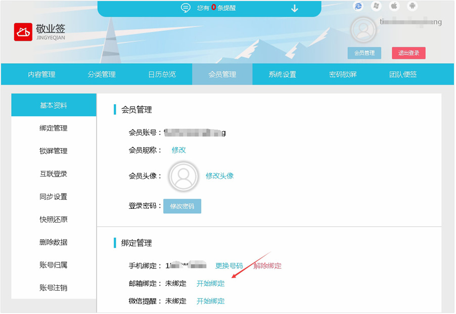This screenshot has height=314, width=456.
Task: Click the Android platform icon
Action: pos(413,6)
